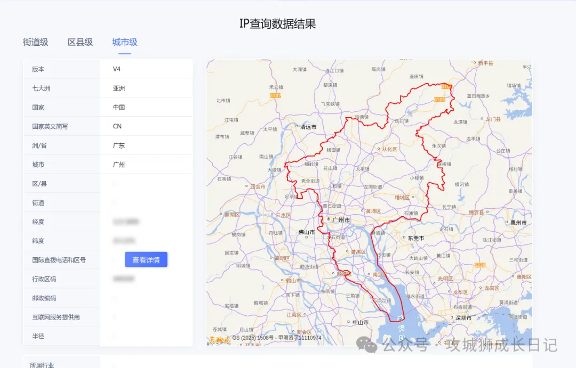The image size is (576, 368).
Task: Click the Tianditu logo in map corner
Action: (x=219, y=339)
